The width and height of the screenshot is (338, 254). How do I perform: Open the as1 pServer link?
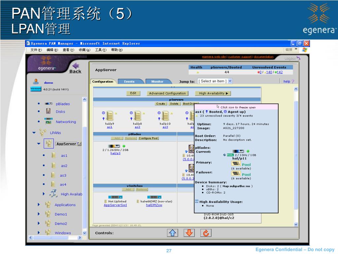click(x=110, y=127)
